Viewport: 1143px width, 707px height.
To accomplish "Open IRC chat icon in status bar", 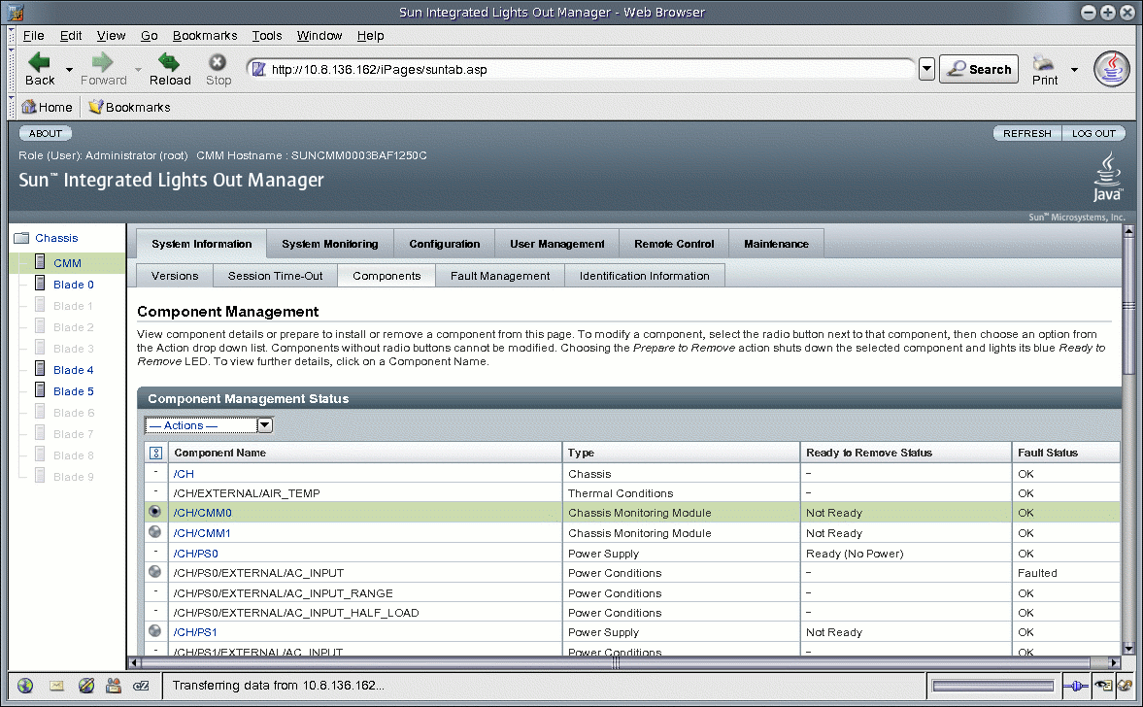I will 142,685.
